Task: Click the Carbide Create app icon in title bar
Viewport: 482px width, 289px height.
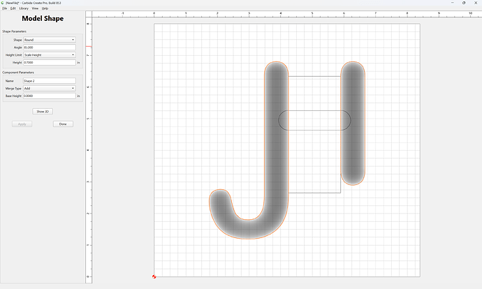Action: [x=3, y=3]
